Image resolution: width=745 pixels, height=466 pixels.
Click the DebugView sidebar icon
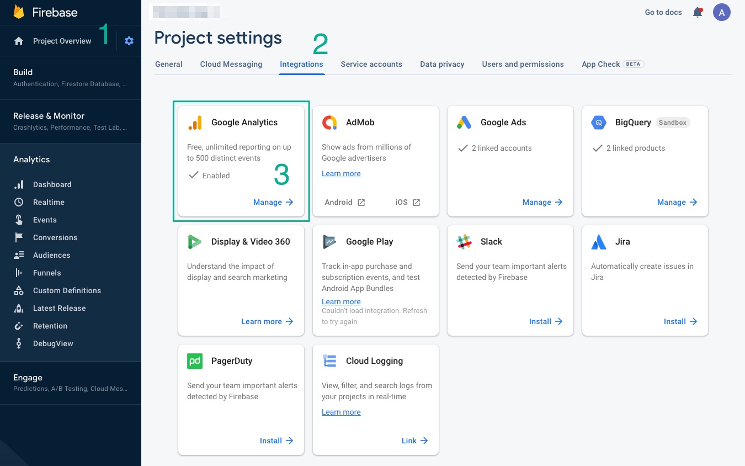tap(19, 343)
